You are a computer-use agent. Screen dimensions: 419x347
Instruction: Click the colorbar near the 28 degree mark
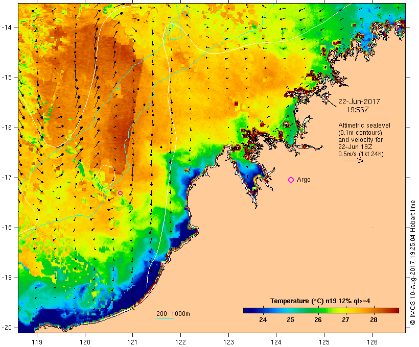point(374,310)
